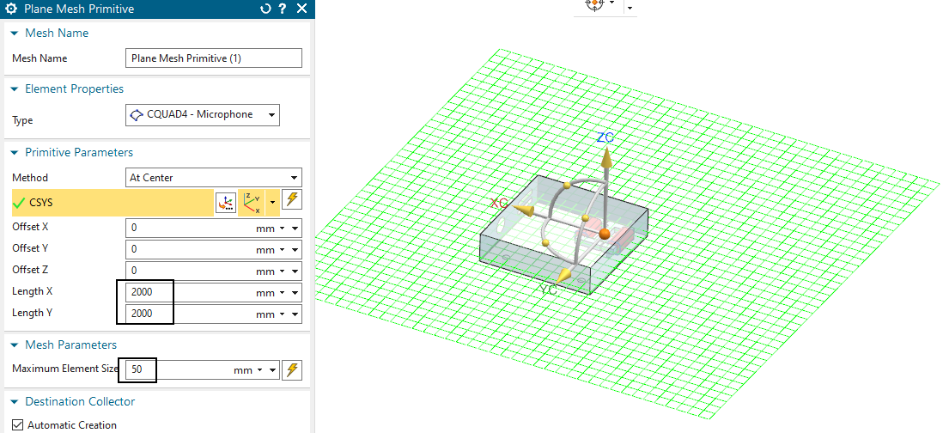Click the Mesh Name text field
Image resolution: width=943 pixels, height=433 pixels.
coord(213,58)
